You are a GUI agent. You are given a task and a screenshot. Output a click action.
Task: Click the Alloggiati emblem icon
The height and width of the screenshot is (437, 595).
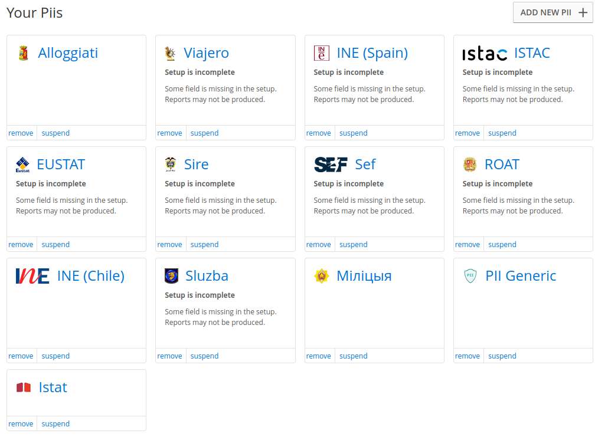(x=24, y=53)
